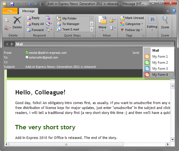Click the Ignore conversation icon

click(6, 20)
